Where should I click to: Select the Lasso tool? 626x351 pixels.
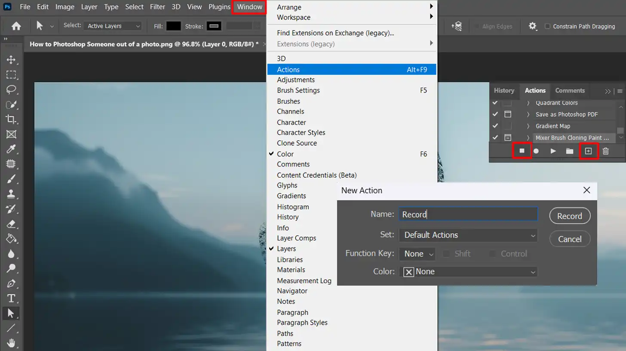(11, 89)
